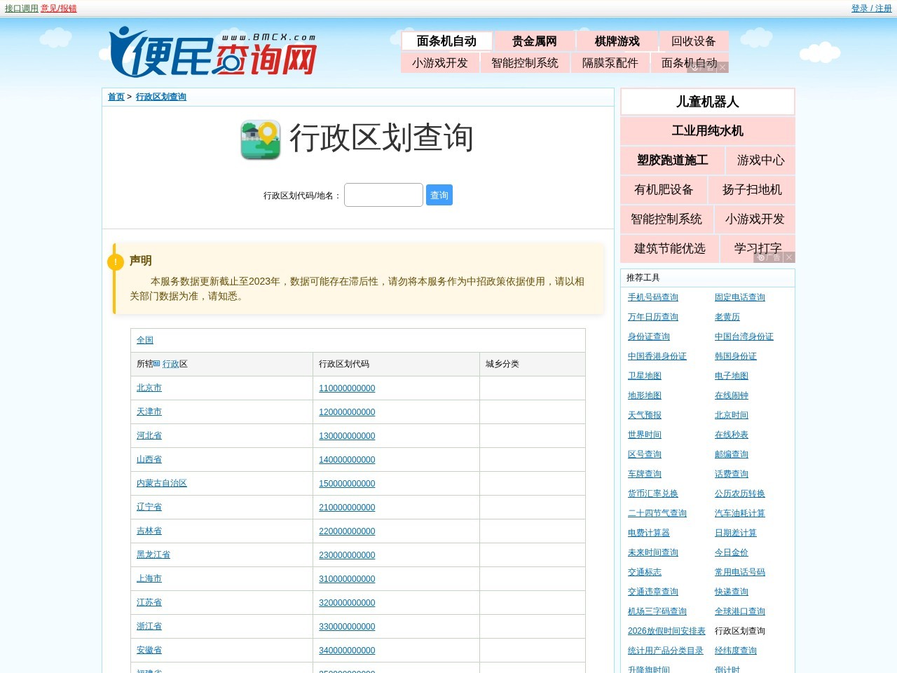The width and height of the screenshot is (897, 673).
Task: Click the small icon in 所辖行政区 header
Action: click(x=156, y=363)
